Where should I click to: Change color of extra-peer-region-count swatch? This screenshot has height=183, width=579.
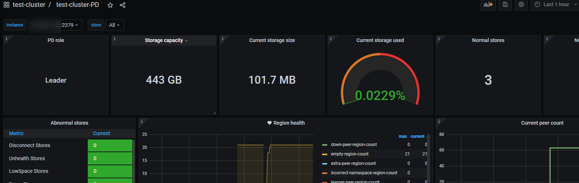point(325,164)
